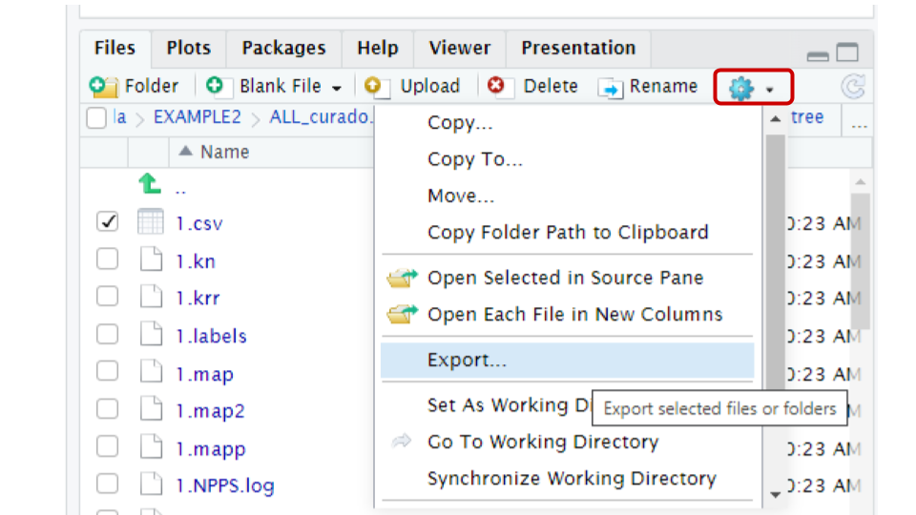The image size is (916, 515).
Task: Toggle the select-all checkbox in breadcrumb bar
Action: point(96,118)
